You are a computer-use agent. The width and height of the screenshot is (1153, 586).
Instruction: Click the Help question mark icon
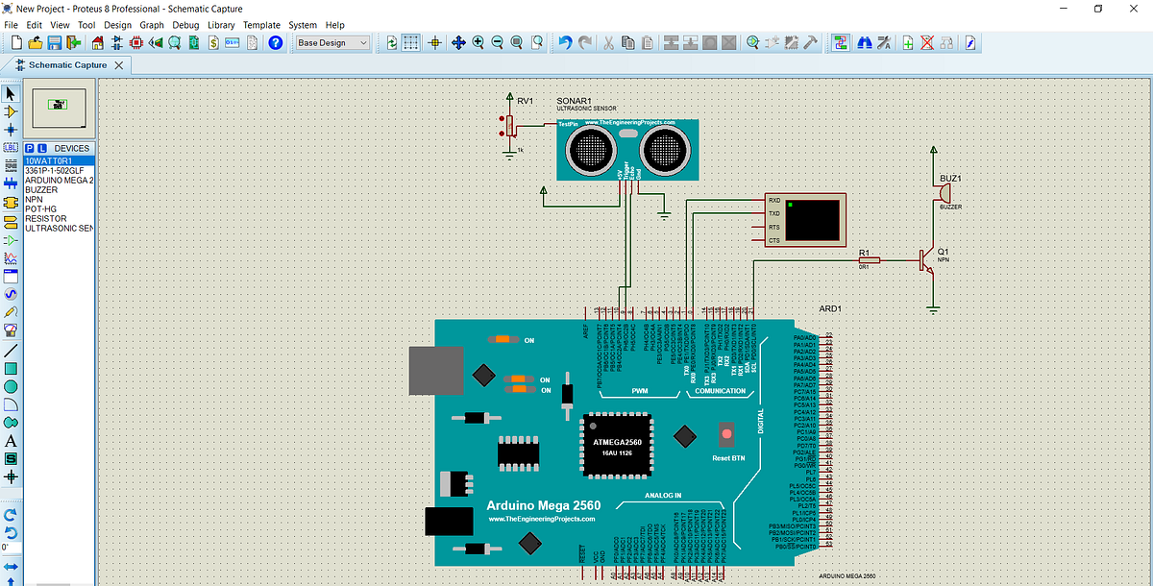(x=275, y=43)
